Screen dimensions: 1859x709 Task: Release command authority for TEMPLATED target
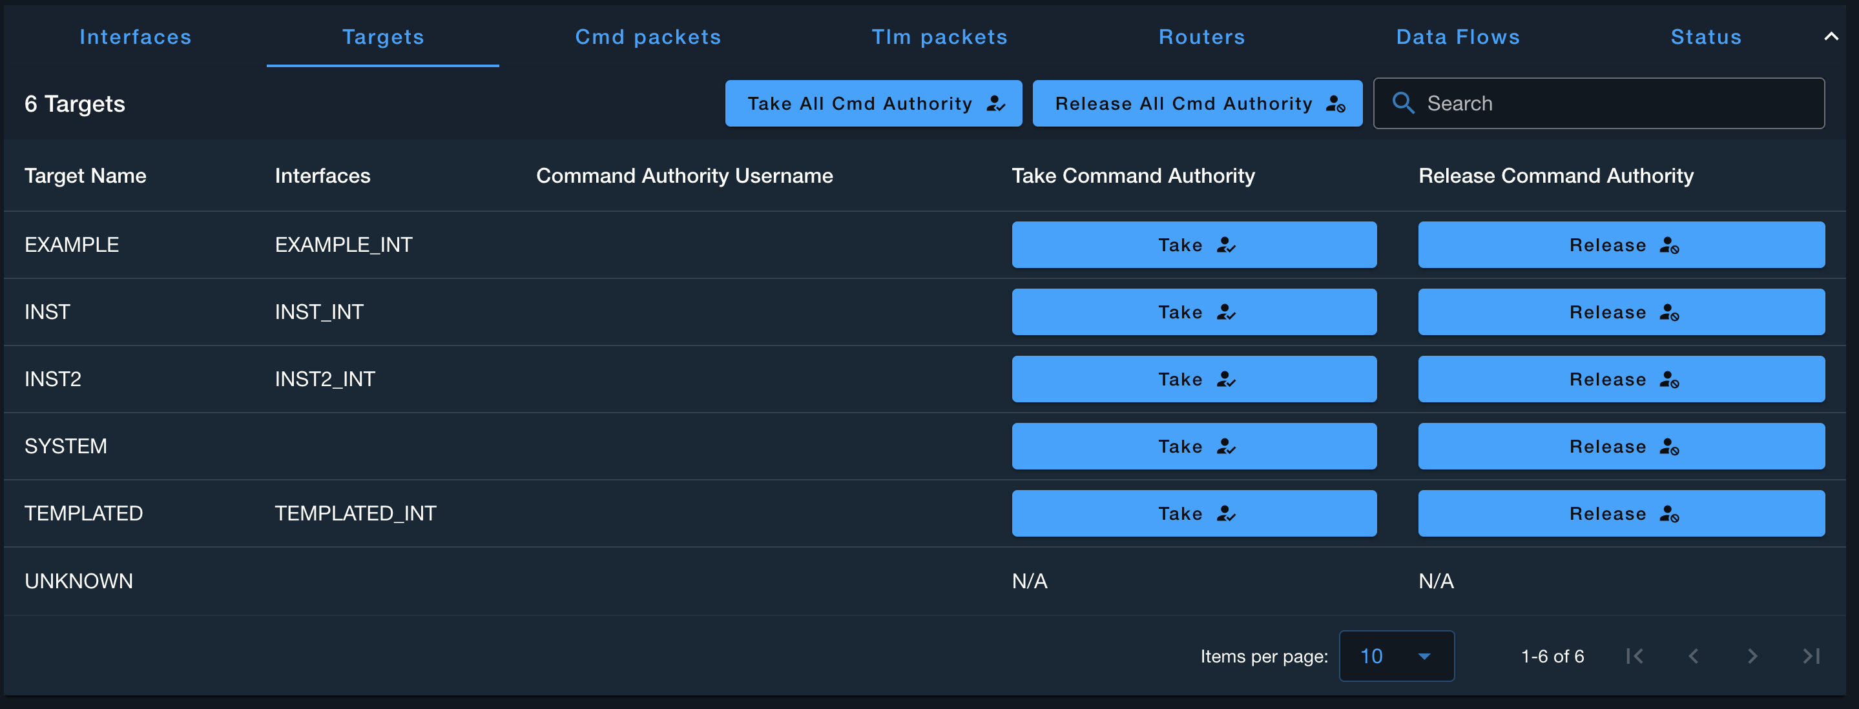point(1621,513)
